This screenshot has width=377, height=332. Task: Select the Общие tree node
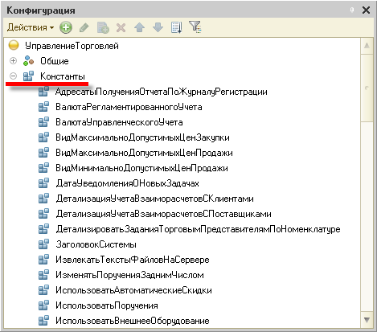(55, 61)
